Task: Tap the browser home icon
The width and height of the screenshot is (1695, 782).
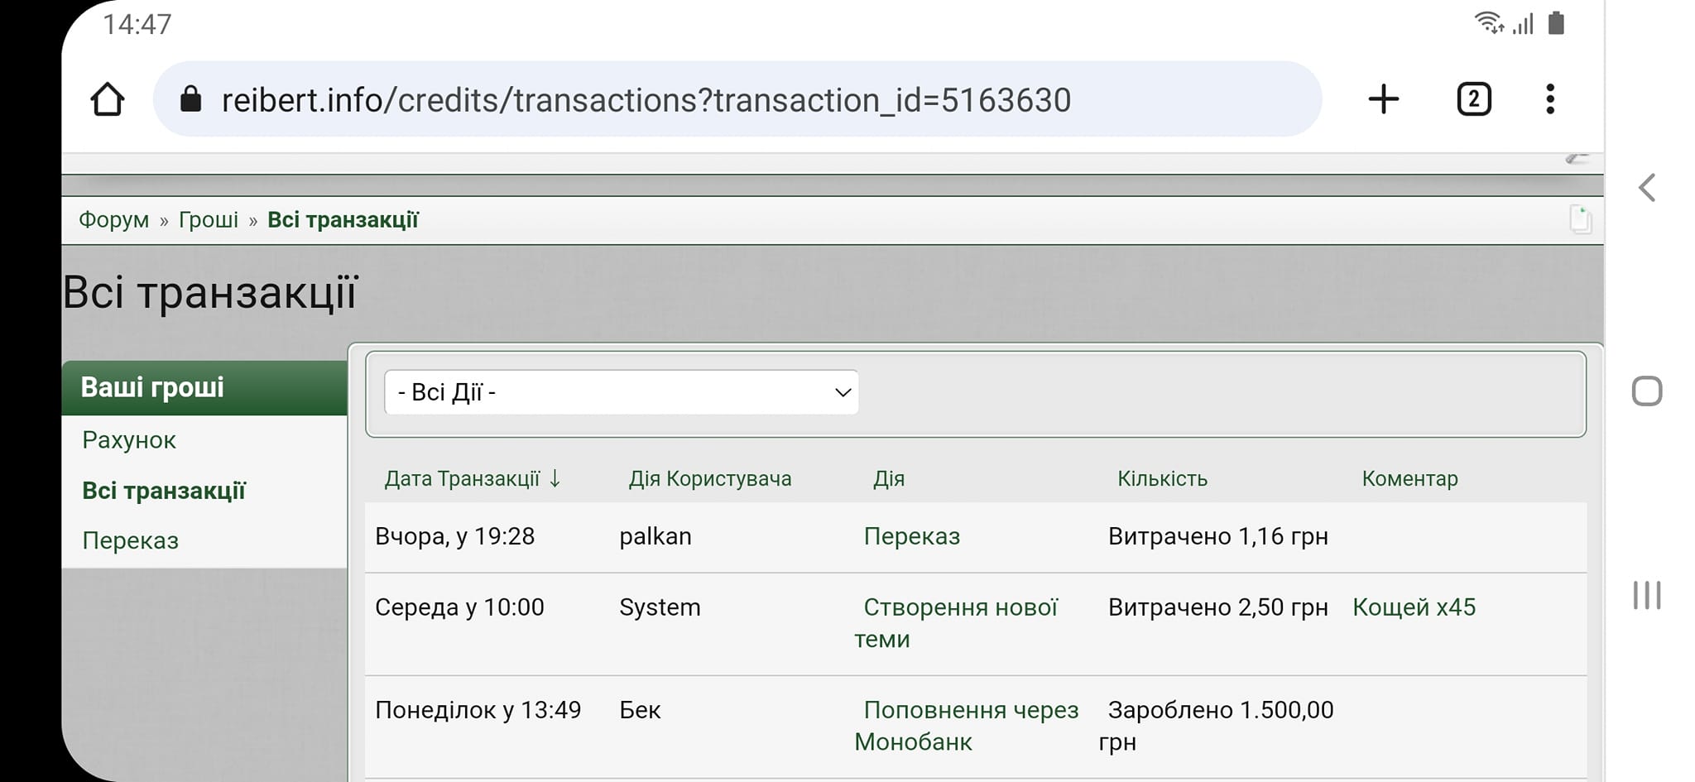Action: [x=108, y=99]
